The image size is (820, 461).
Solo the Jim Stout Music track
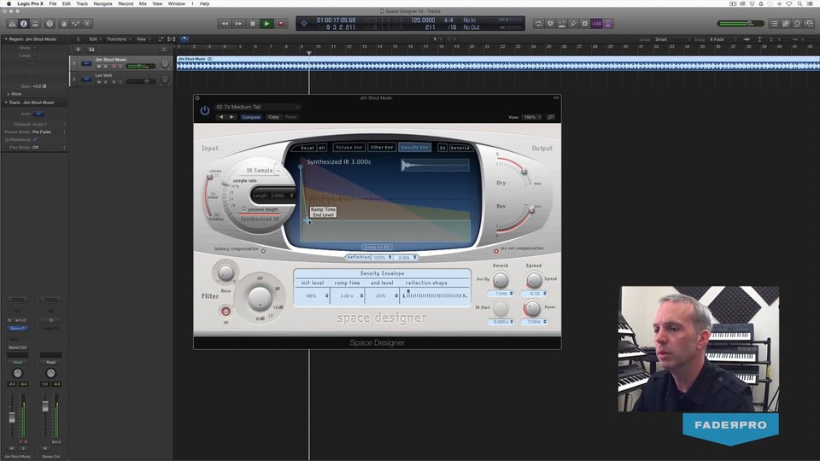point(105,67)
